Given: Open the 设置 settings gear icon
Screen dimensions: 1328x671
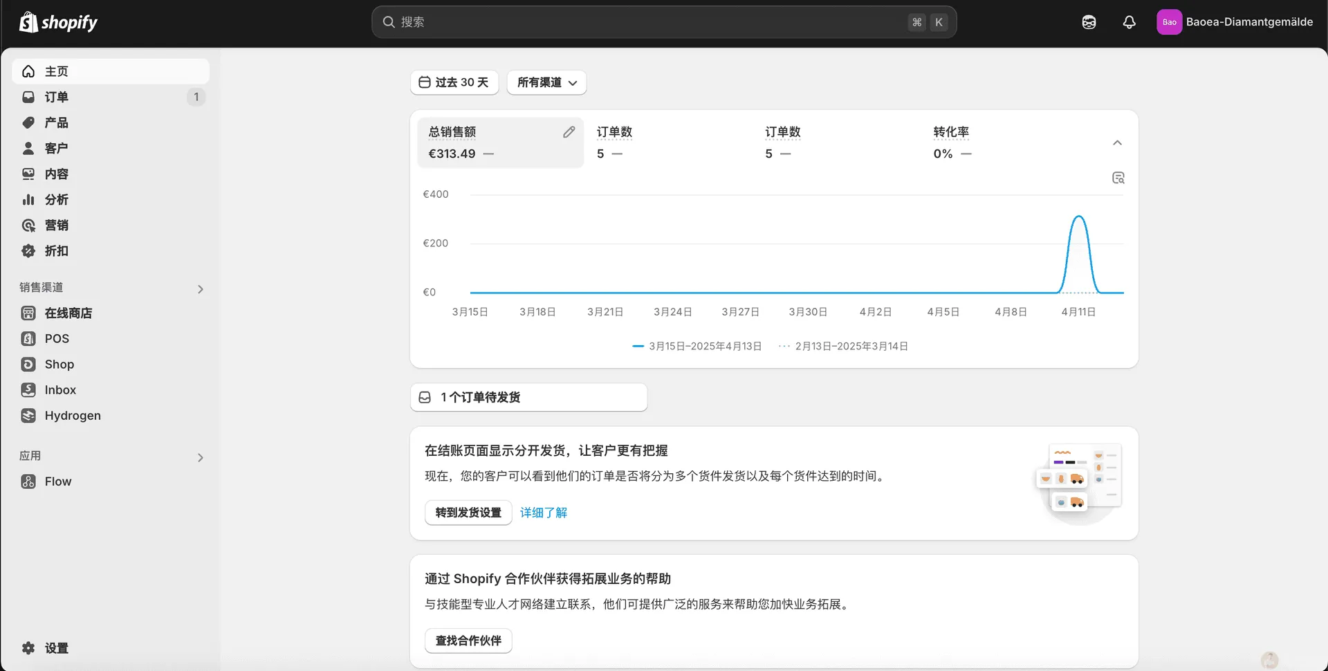Looking at the screenshot, I should 28,647.
